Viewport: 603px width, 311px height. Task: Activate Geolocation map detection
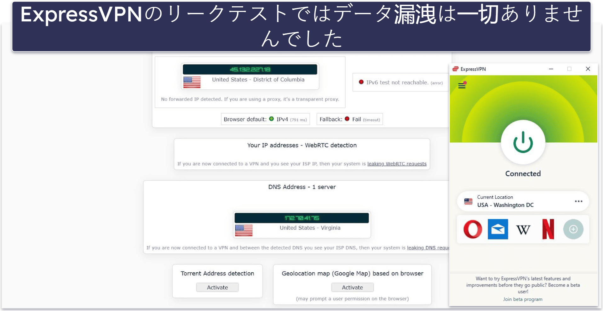point(352,287)
